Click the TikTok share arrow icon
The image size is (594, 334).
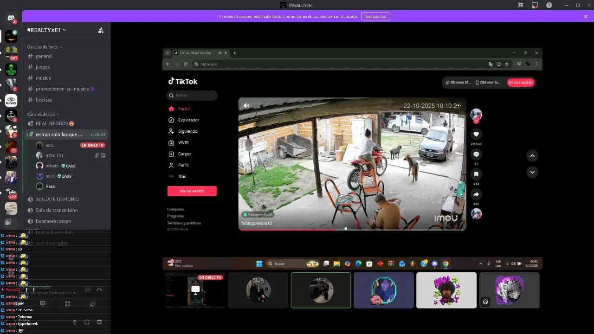[476, 194]
